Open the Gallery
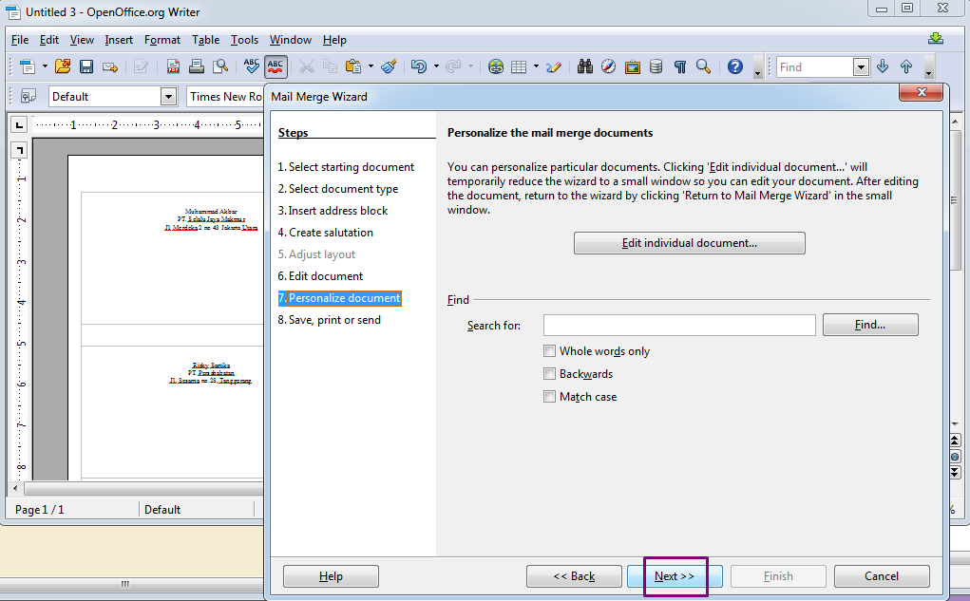 pyautogui.click(x=631, y=67)
